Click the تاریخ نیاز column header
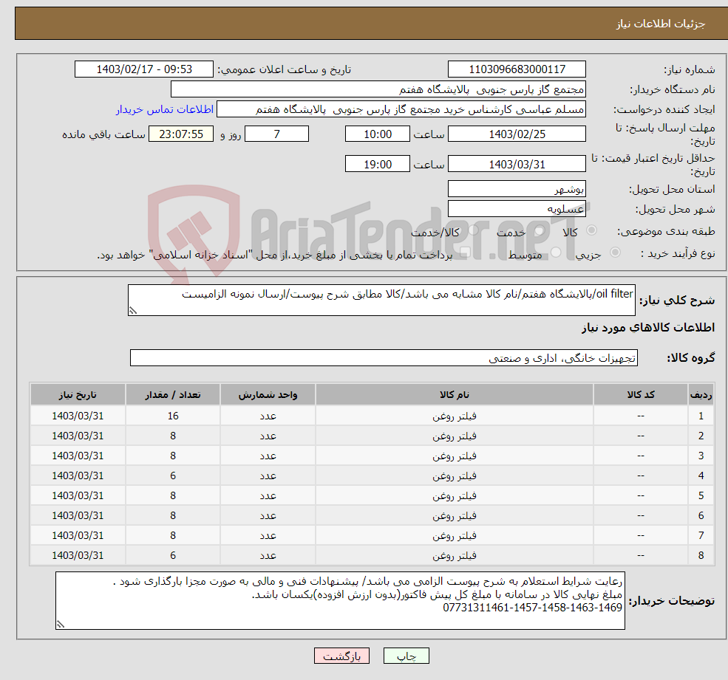728x680 pixels. (78, 395)
